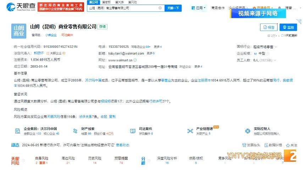
Task: Click the info icon beside 中型
Action: [268, 53]
